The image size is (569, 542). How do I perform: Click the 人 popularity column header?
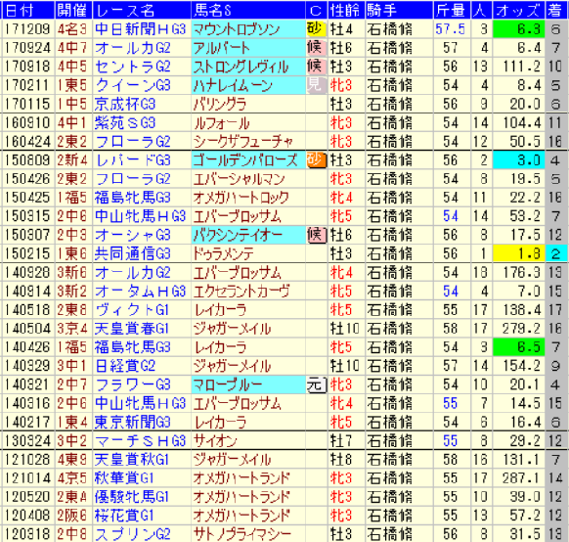click(482, 10)
